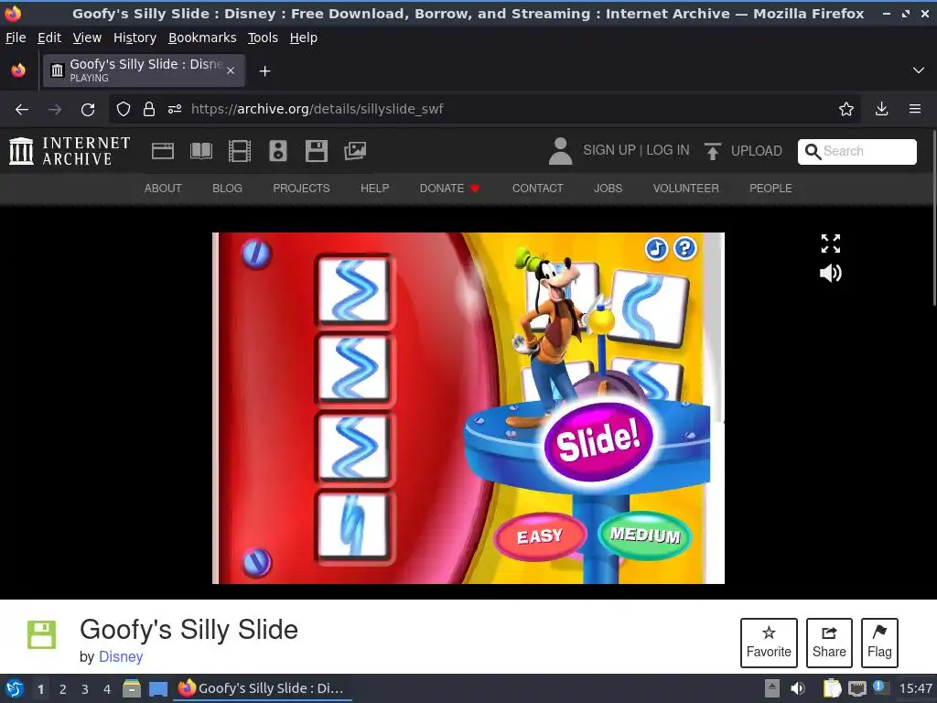Image resolution: width=937 pixels, height=703 pixels.
Task: Open Firefox downloads panel
Action: point(881,109)
